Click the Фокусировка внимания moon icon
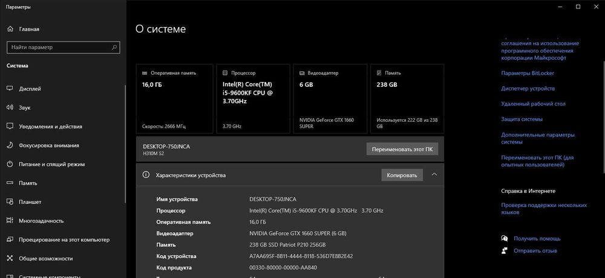 tap(10, 145)
